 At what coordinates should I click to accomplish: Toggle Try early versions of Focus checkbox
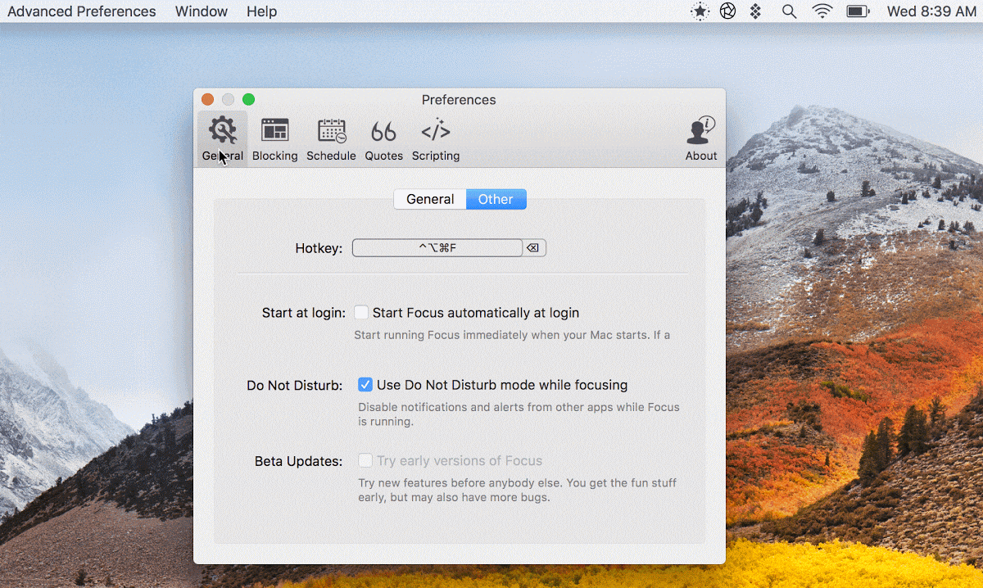tap(365, 460)
